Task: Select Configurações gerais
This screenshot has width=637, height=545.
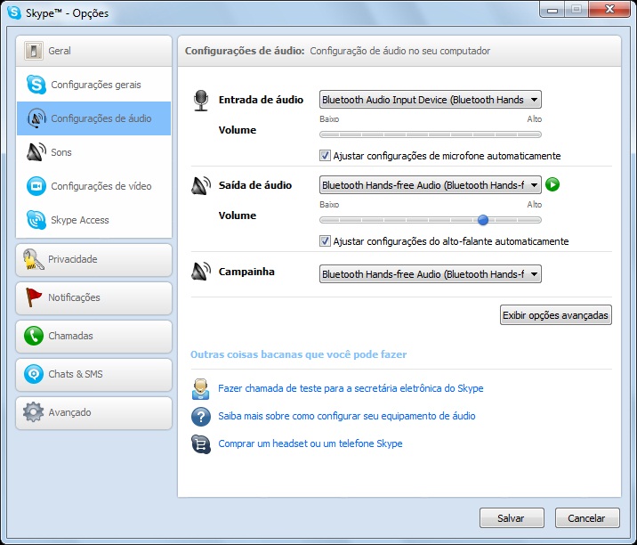Action: click(93, 85)
